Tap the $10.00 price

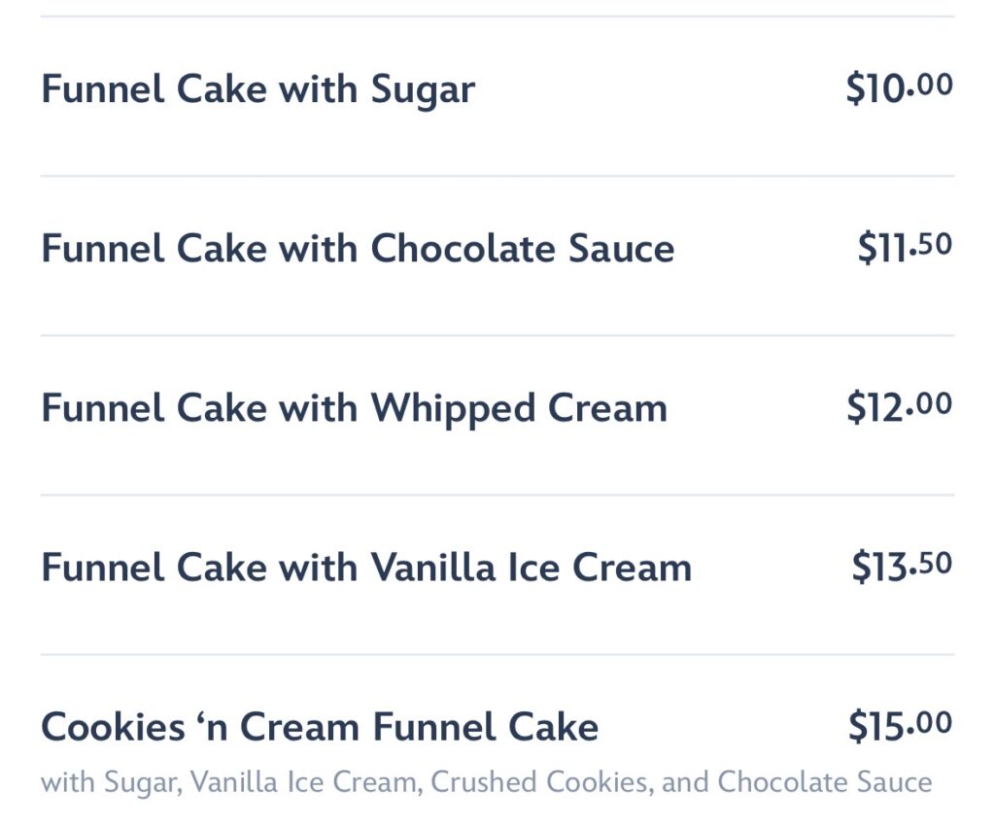899,87
